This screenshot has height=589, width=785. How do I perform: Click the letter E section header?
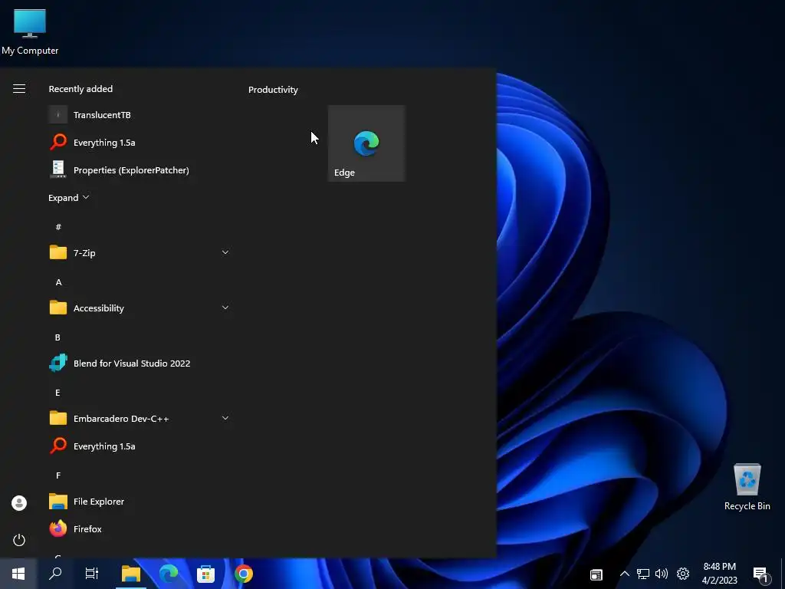57,392
